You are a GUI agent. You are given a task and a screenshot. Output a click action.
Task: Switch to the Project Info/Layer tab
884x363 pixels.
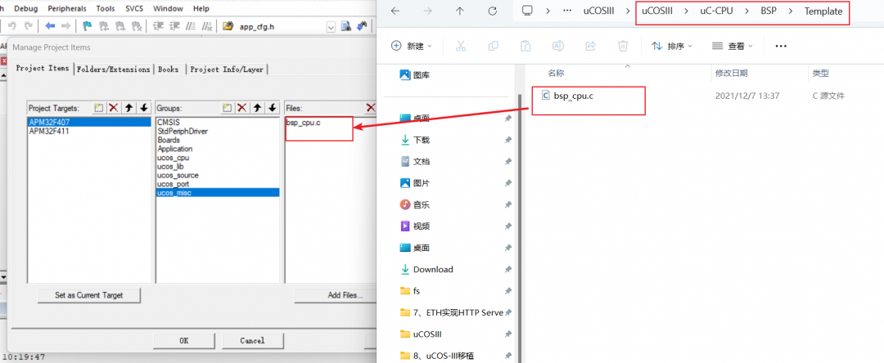tap(227, 69)
